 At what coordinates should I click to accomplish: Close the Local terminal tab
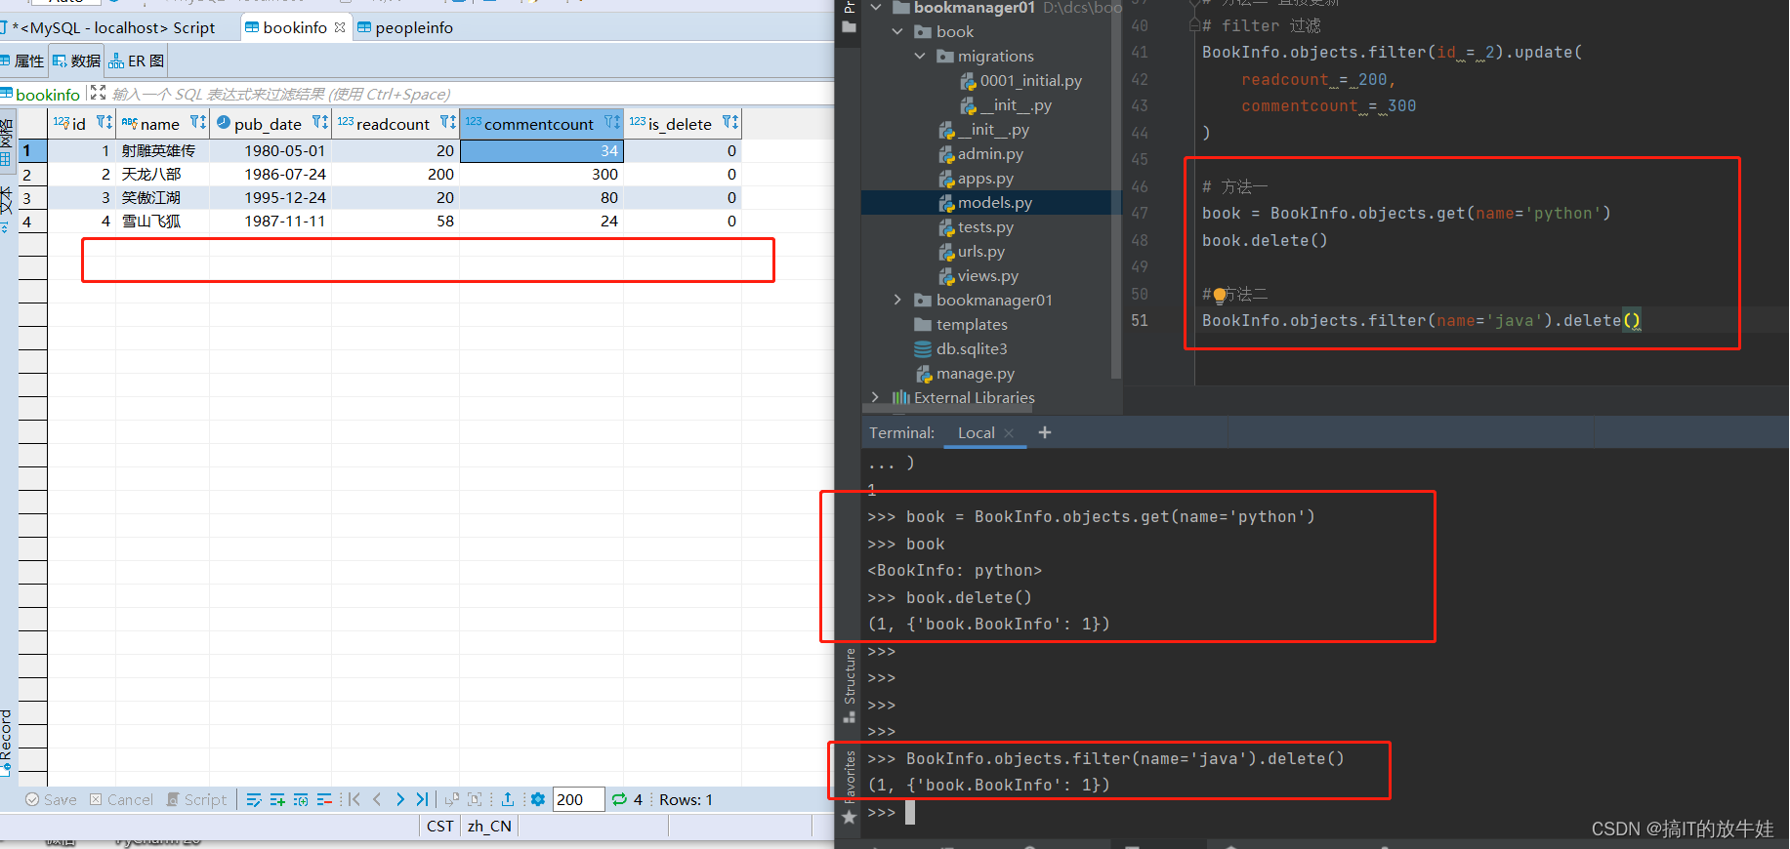tap(1009, 433)
